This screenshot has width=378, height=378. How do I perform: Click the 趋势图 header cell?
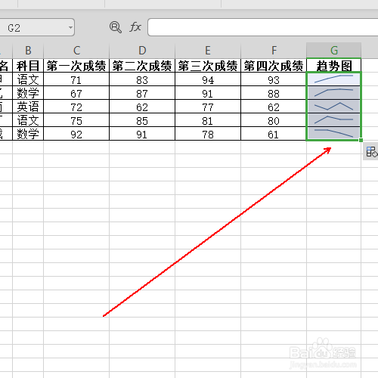click(334, 66)
